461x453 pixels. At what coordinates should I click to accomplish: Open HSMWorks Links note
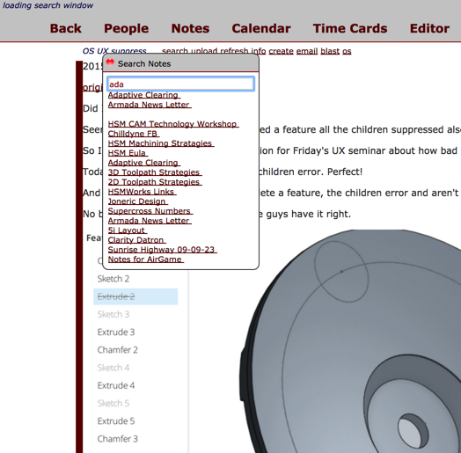pos(142,192)
